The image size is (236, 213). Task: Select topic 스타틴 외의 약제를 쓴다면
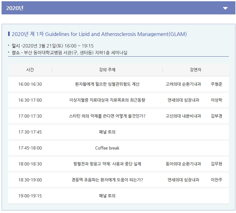click(x=107, y=116)
